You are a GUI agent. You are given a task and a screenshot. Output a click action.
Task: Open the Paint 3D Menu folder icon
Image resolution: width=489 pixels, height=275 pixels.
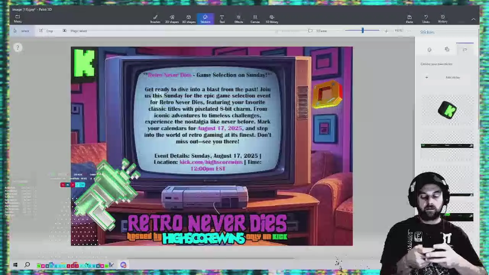pos(18,18)
